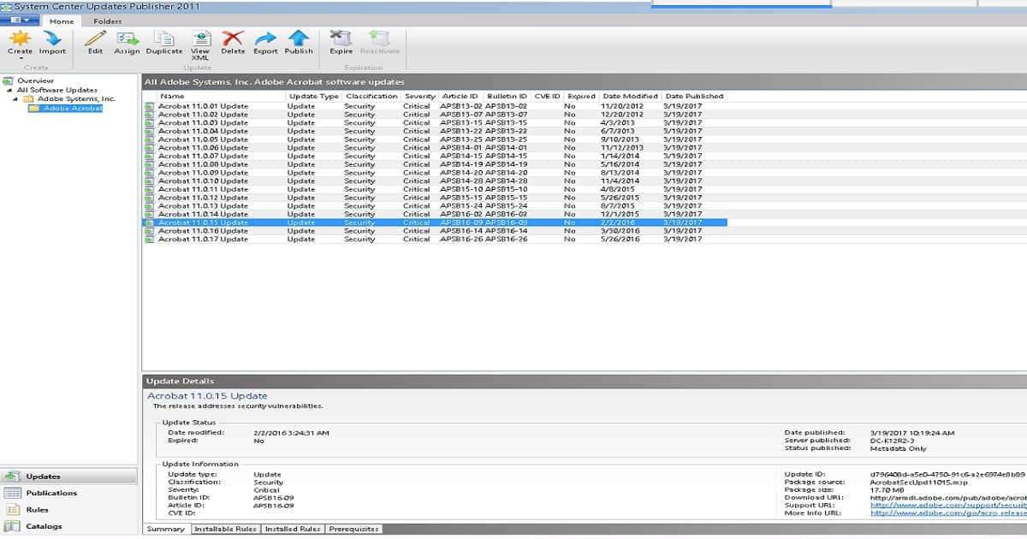Select the Acrobat 11.0.02 Update row
This screenshot has height=539, width=1027.
435,115
